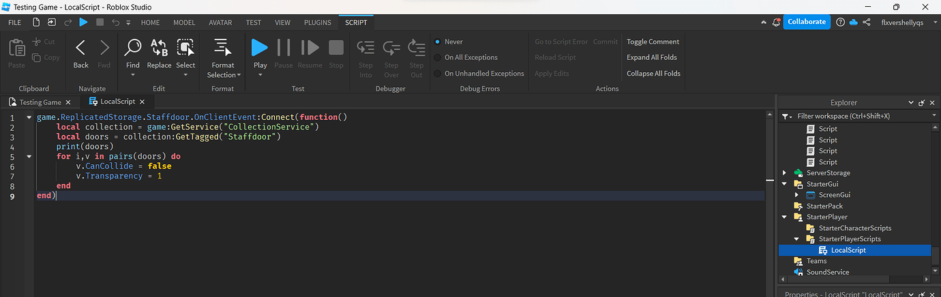
Task: Select On Unhandled Exceptions option
Action: click(x=479, y=74)
